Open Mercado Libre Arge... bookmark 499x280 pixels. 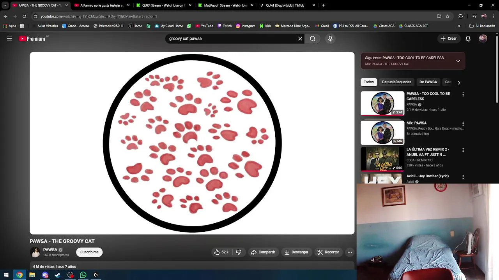(x=293, y=26)
